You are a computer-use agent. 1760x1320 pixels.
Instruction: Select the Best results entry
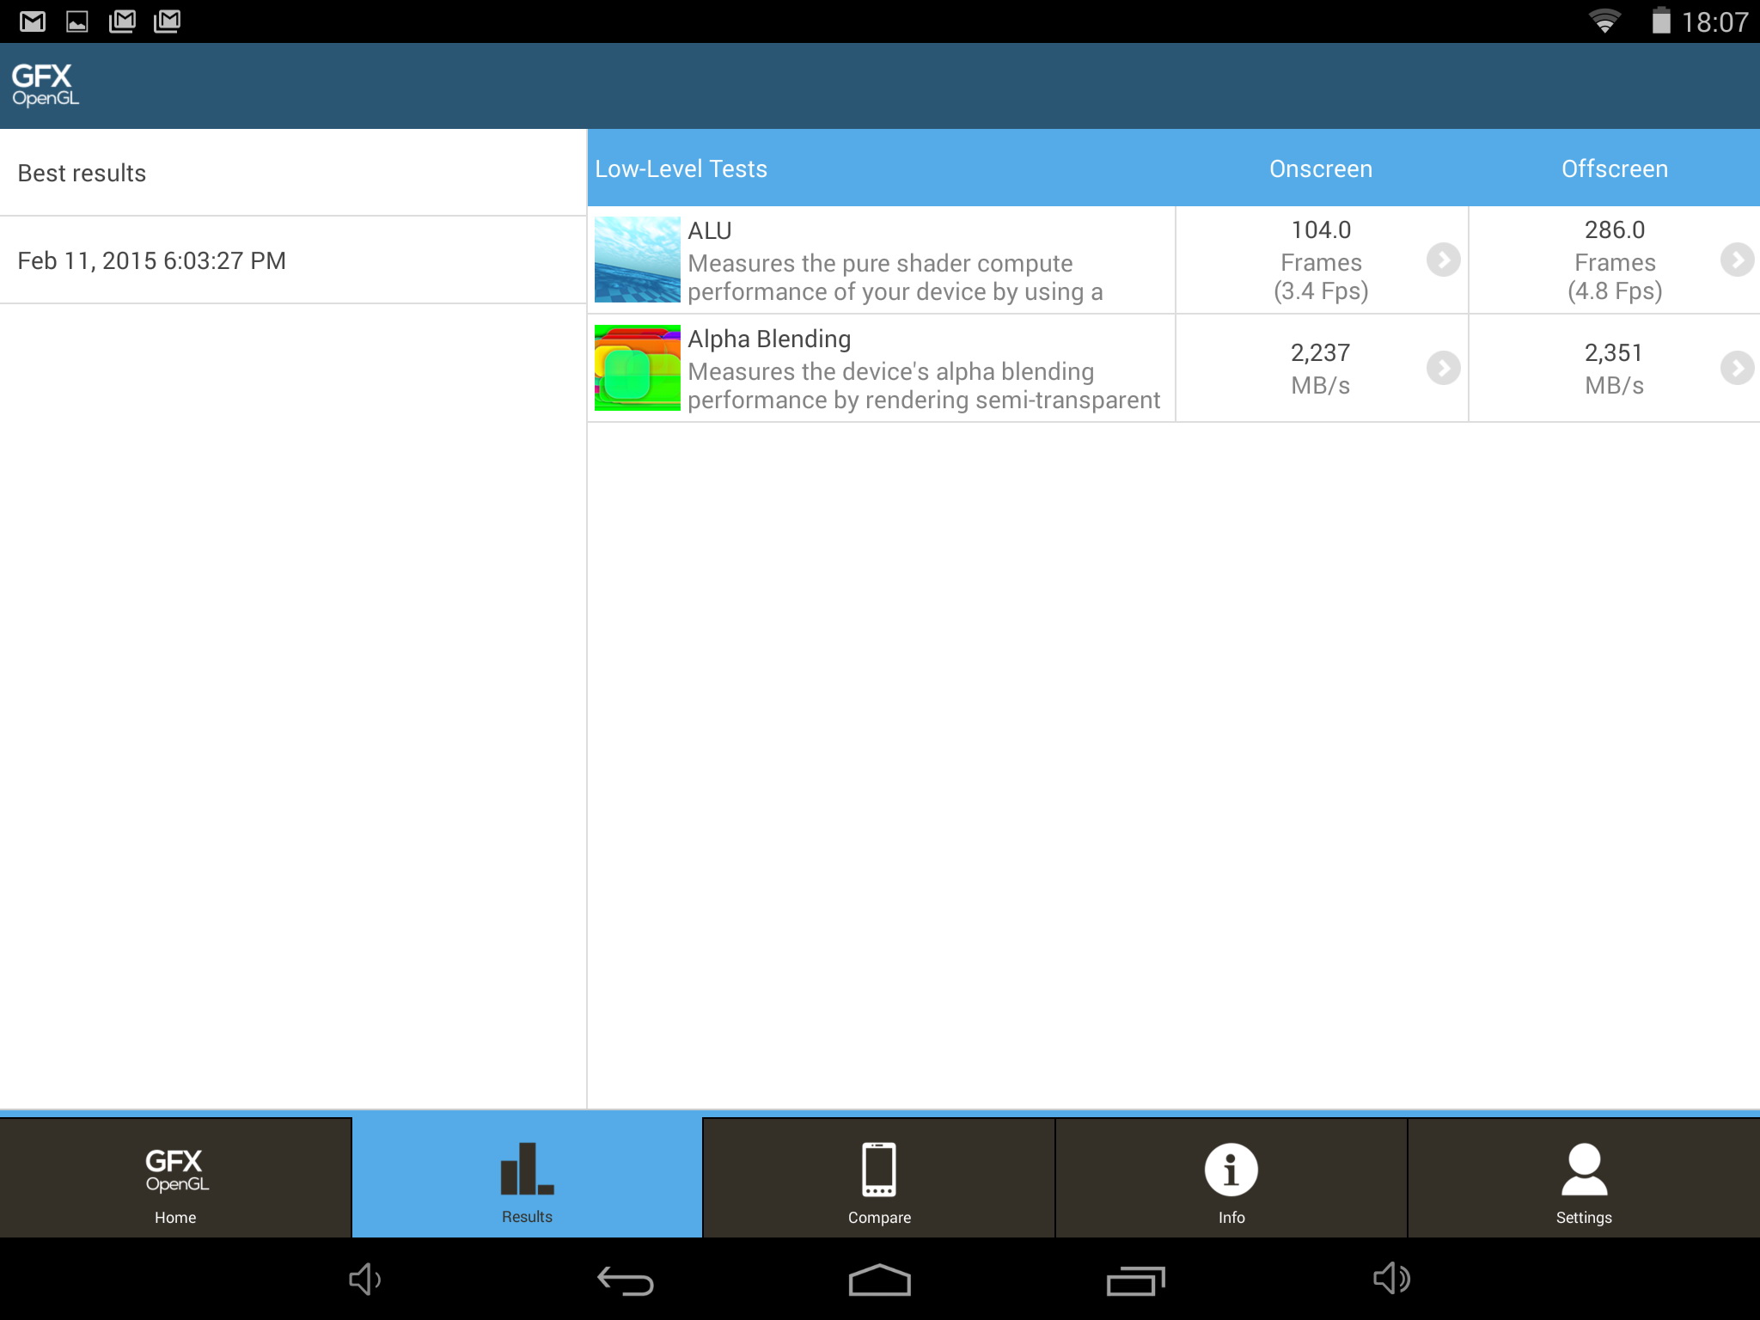[293, 173]
